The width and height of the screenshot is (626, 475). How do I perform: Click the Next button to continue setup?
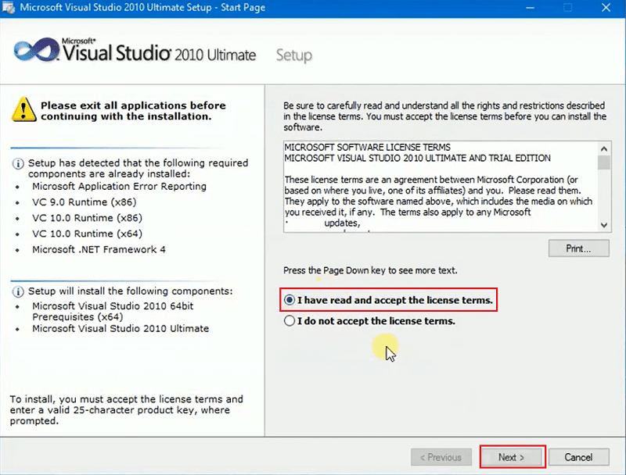click(512, 457)
